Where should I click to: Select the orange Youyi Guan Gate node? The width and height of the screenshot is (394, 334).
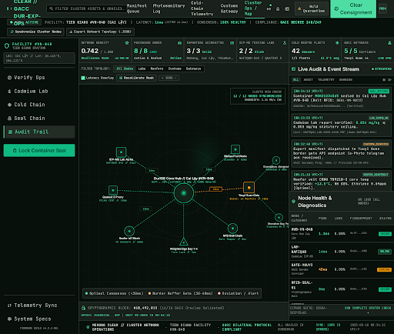tap(249, 188)
